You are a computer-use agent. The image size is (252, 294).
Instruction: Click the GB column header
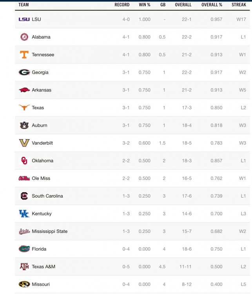click(163, 5)
